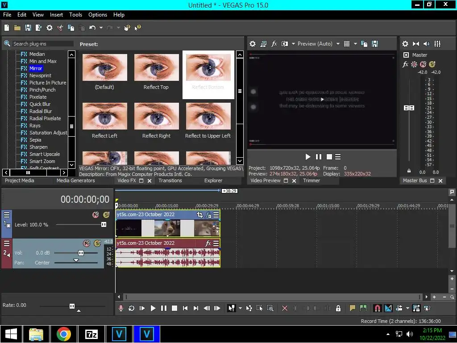Image resolution: width=457 pixels, height=343 pixels.
Task: Solo audio track 2
Action: (97, 243)
